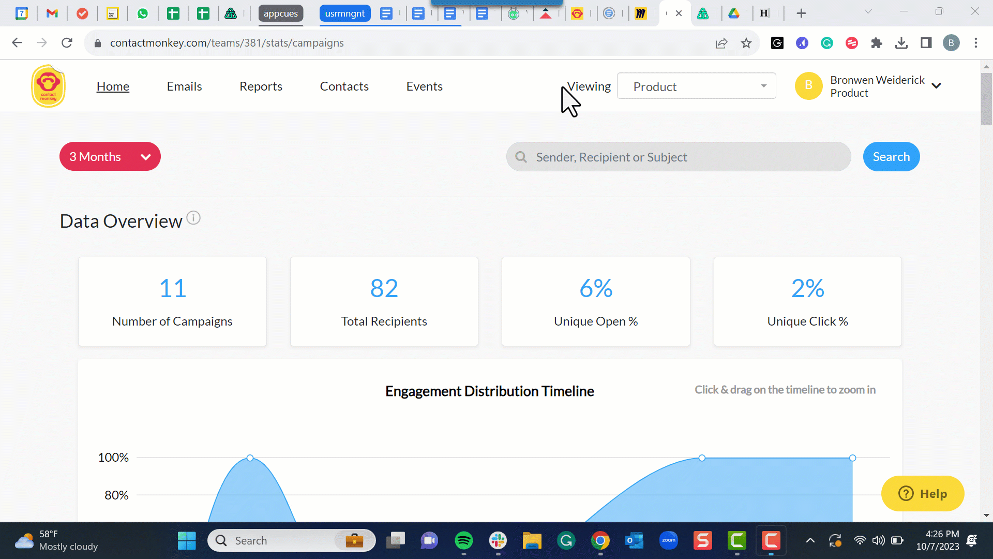The image size is (993, 559).
Task: Open File Explorer from the taskbar
Action: point(532,541)
